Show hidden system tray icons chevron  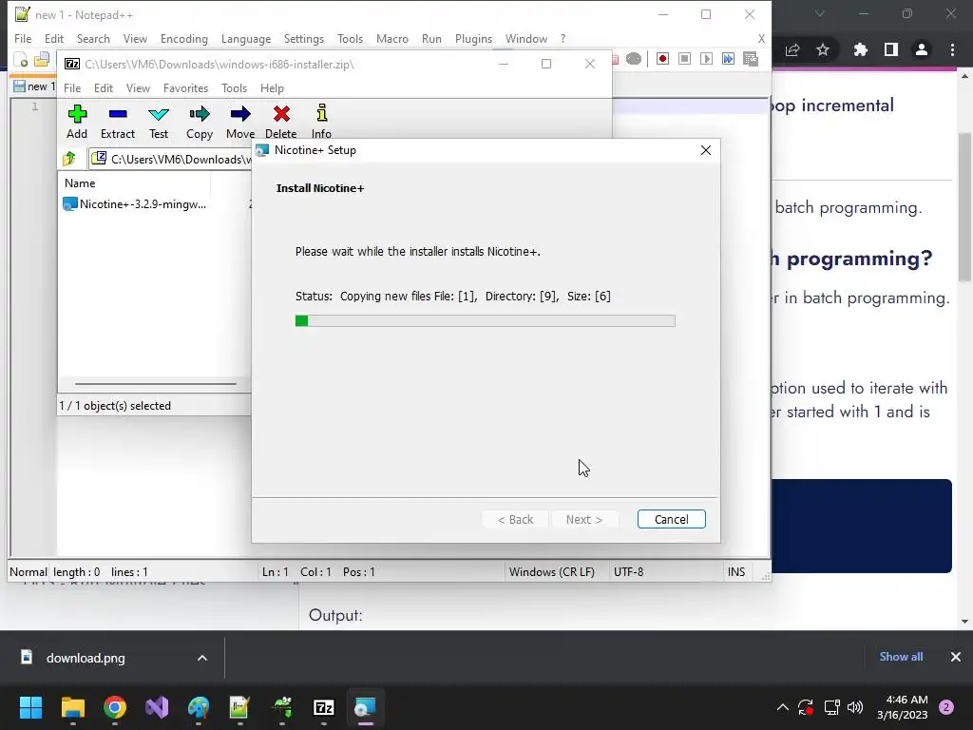(x=783, y=707)
